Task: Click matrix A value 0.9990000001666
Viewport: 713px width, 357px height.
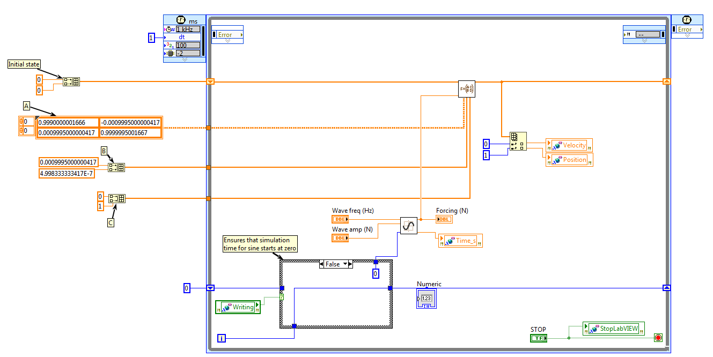Action: (x=68, y=123)
